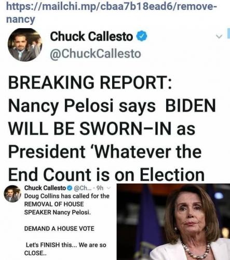Click the small verified badge in lower tweet
This screenshot has width=230, height=260.
(x=70, y=188)
